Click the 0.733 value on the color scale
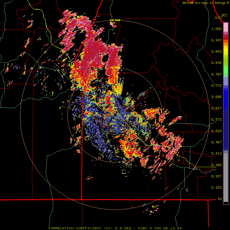The image size is (230, 230). (x=216, y=86)
